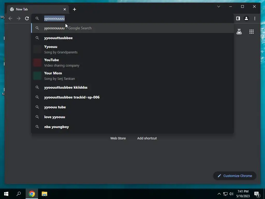Image resolution: width=265 pixels, height=199 pixels.
Task: Close the Chrome window
Action: coord(254,6)
